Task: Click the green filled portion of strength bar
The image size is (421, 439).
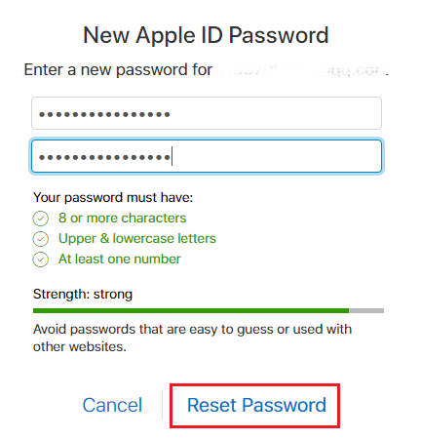Action: point(191,311)
